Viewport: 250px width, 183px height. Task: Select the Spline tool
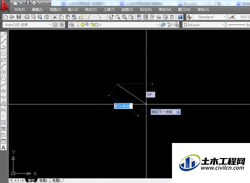point(3,85)
